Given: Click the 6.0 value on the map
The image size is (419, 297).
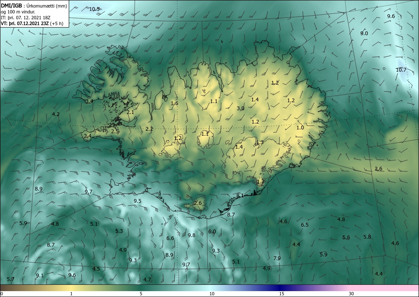Looking at the screenshot, I should coord(212,232).
